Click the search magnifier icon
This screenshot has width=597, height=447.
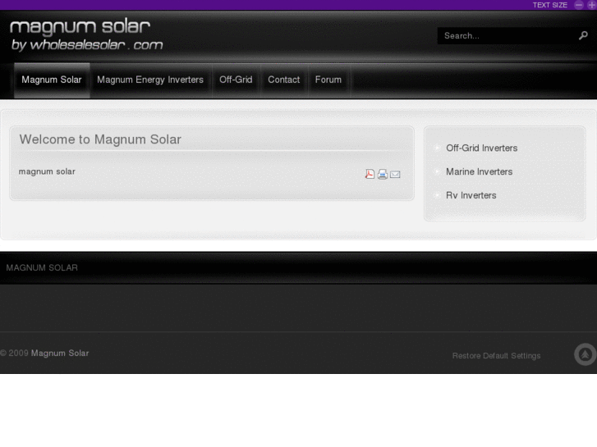pos(583,35)
